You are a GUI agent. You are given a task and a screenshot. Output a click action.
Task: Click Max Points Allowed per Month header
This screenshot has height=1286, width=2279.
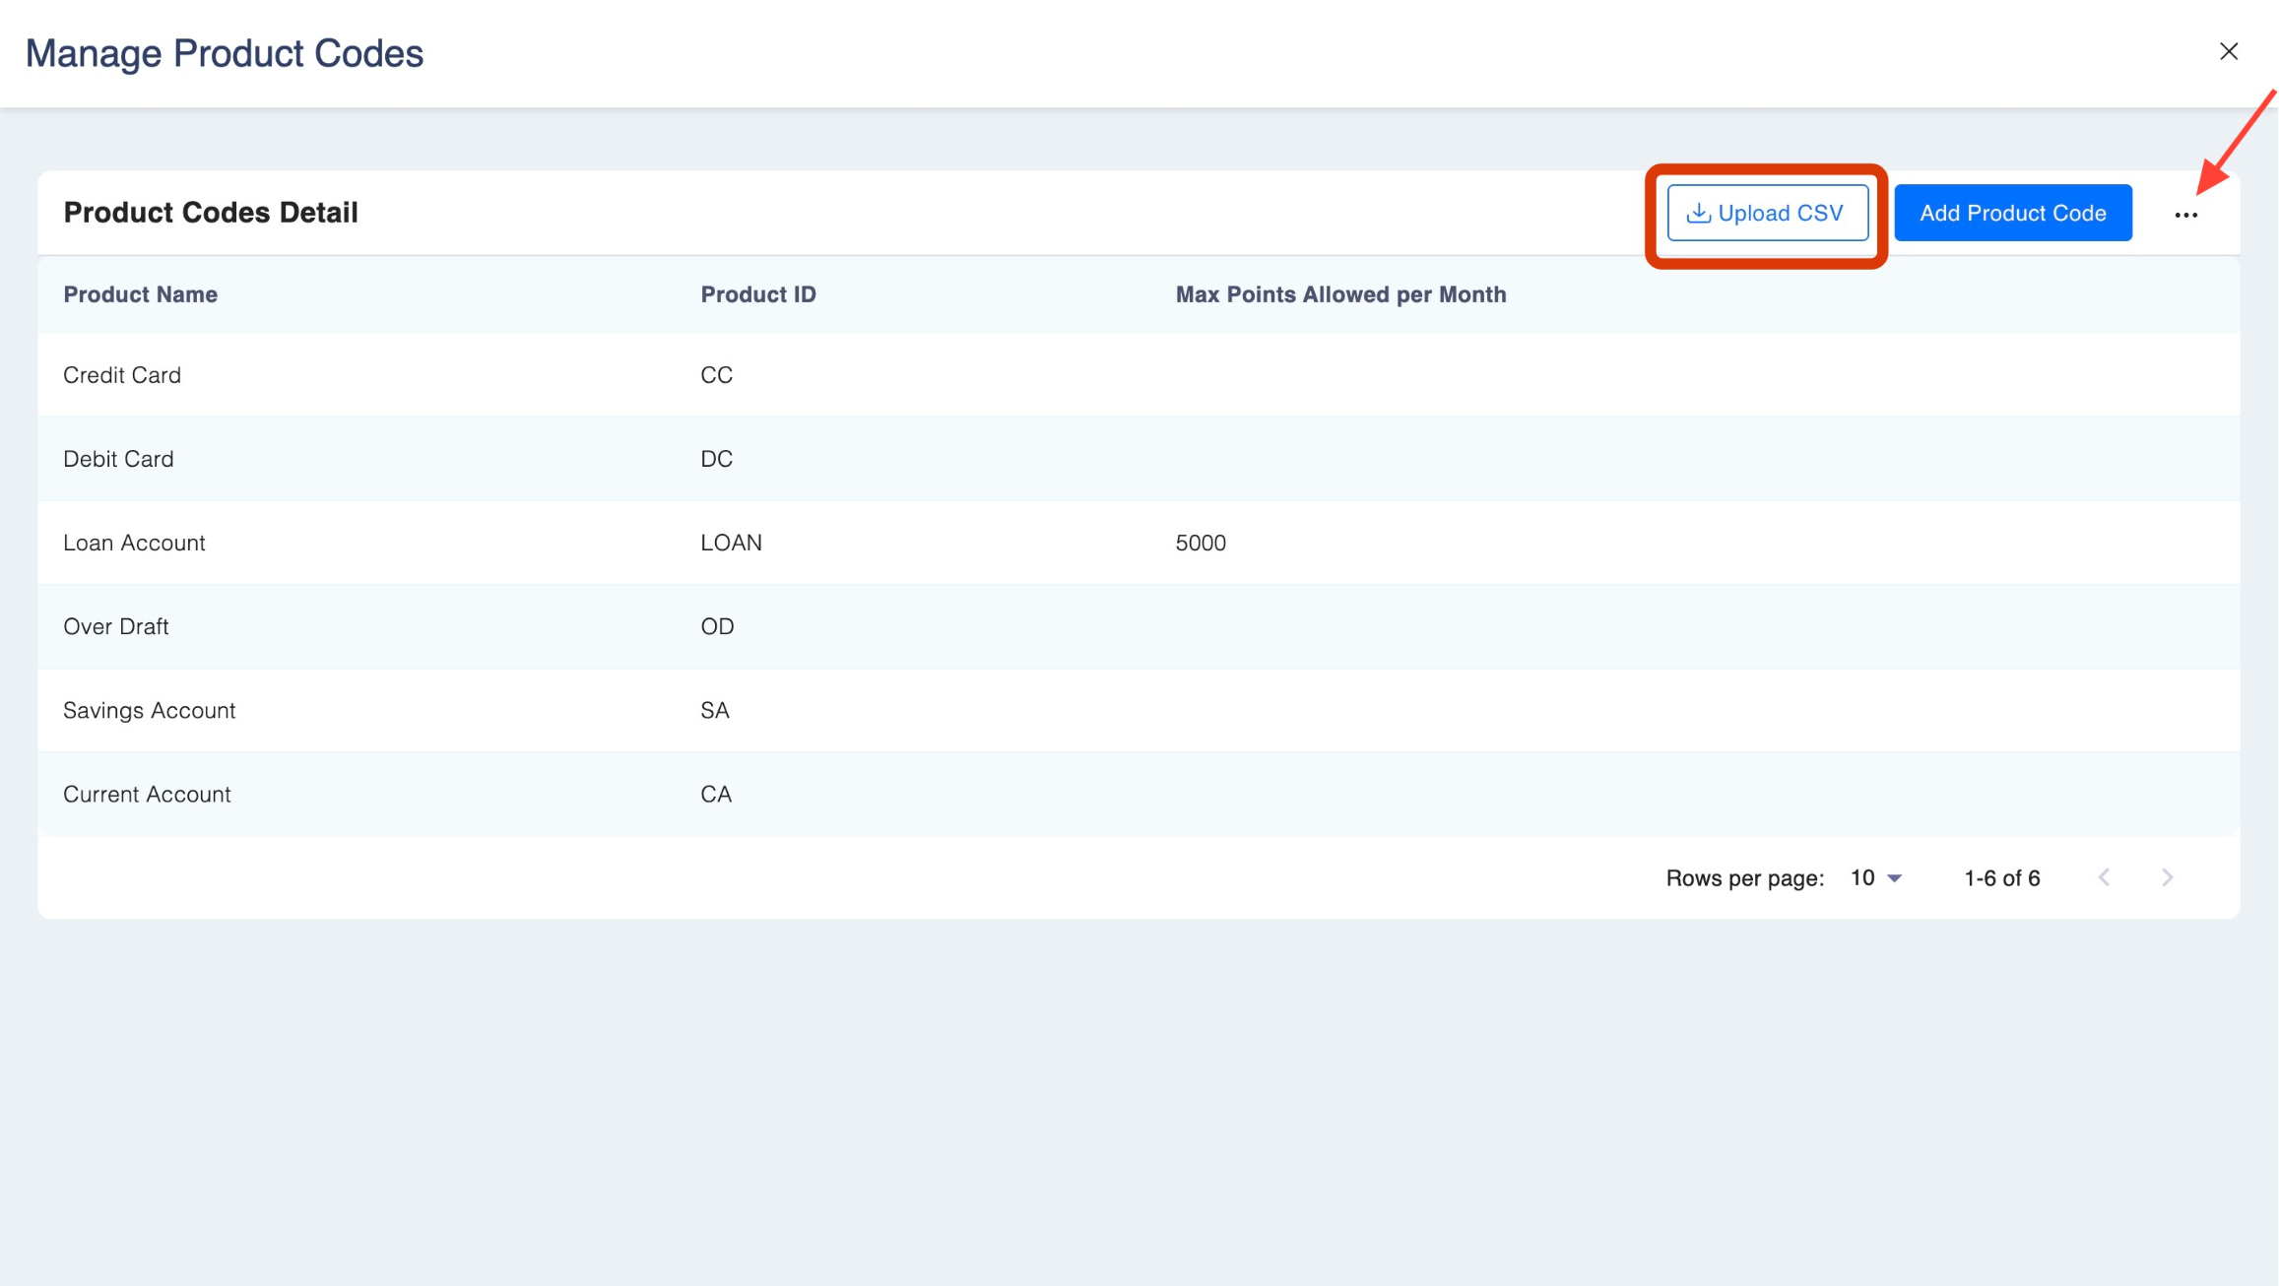click(1339, 294)
